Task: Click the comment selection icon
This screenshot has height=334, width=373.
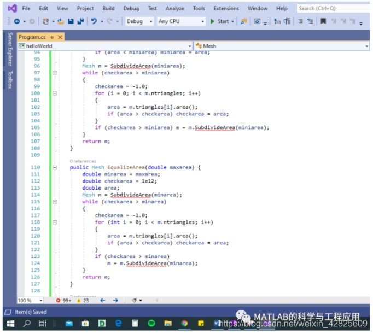Action: click(x=300, y=21)
